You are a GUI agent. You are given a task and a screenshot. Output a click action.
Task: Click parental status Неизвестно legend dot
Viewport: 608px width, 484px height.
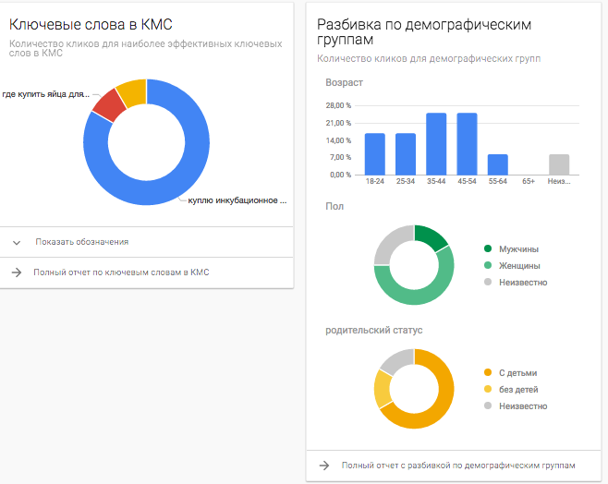488,405
